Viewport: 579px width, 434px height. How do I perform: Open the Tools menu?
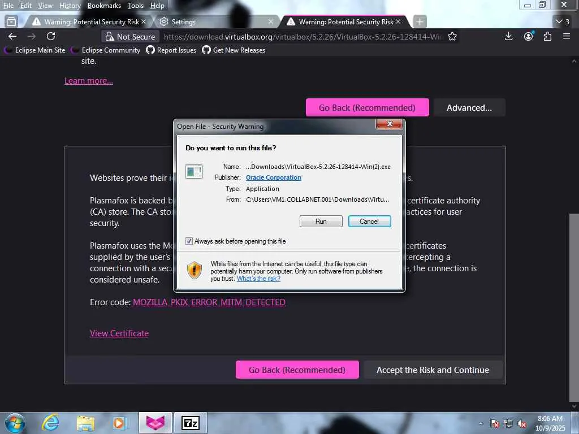tap(136, 6)
